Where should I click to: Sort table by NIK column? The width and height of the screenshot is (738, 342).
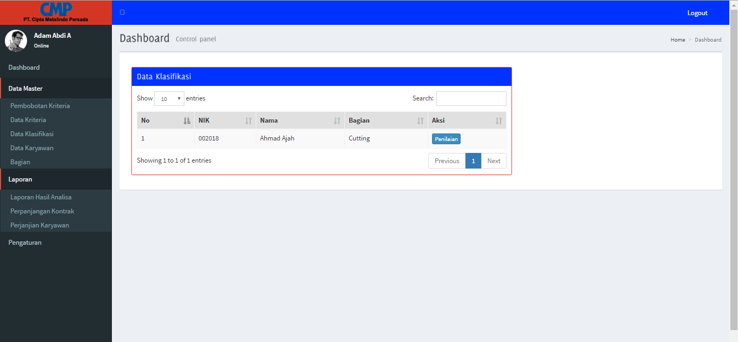225,120
